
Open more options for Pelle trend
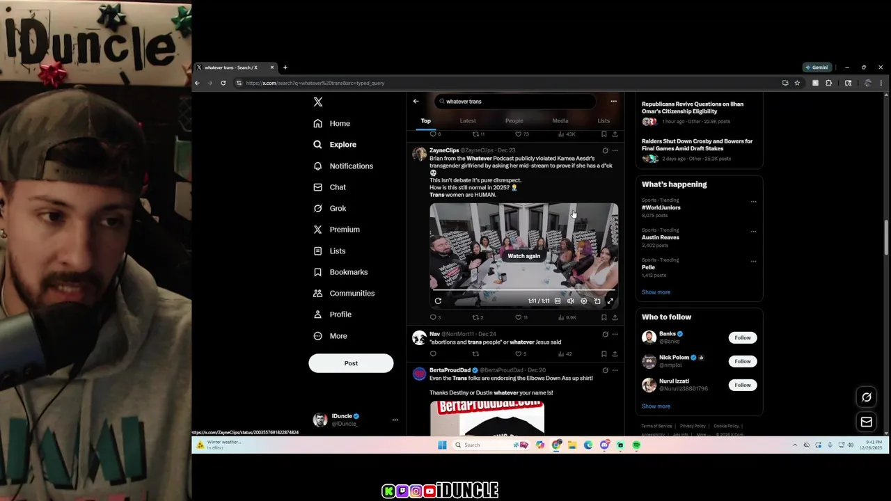[x=753, y=262]
